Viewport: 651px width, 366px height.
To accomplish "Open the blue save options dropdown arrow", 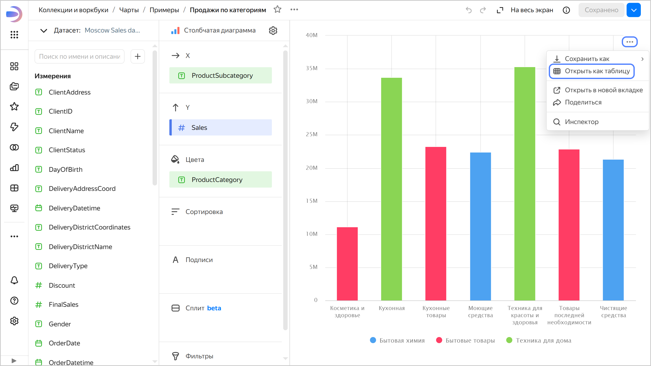I will point(634,10).
